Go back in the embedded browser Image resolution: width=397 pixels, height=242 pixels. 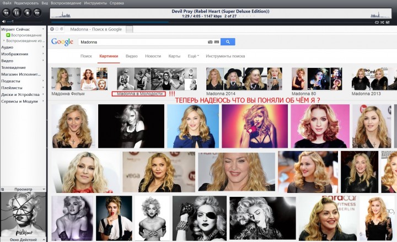click(x=52, y=29)
